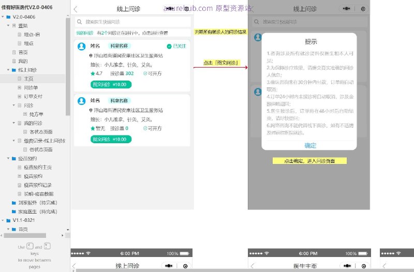This screenshot has width=414, height=272.
Task: Open 疫苗预约记录 page in sidebar
Action: [38, 185]
